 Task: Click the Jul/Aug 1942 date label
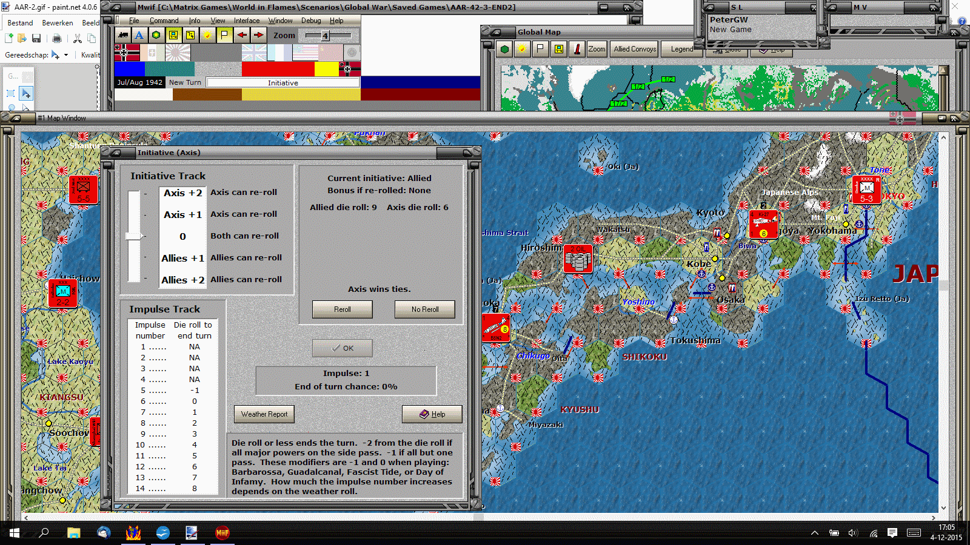[139, 82]
